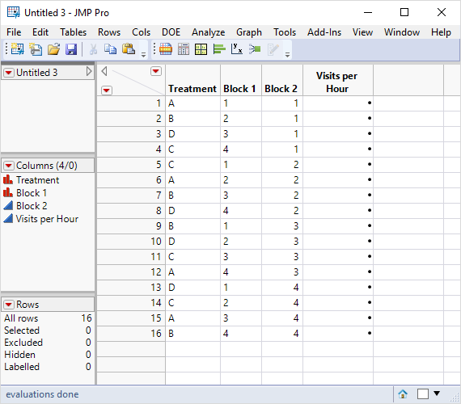Select the Block 2 column header
Screen dimensions: 461x404
click(282, 81)
